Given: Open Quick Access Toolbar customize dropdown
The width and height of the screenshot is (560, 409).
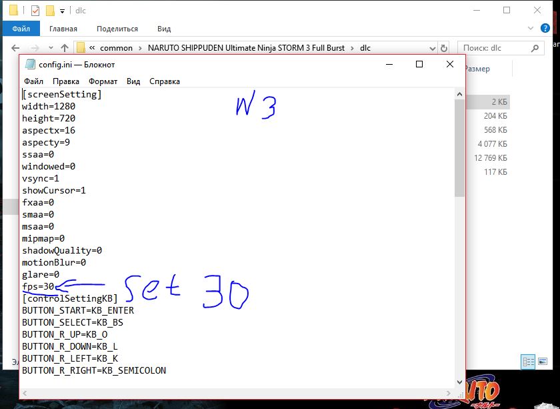Looking at the screenshot, I should (x=62, y=11).
